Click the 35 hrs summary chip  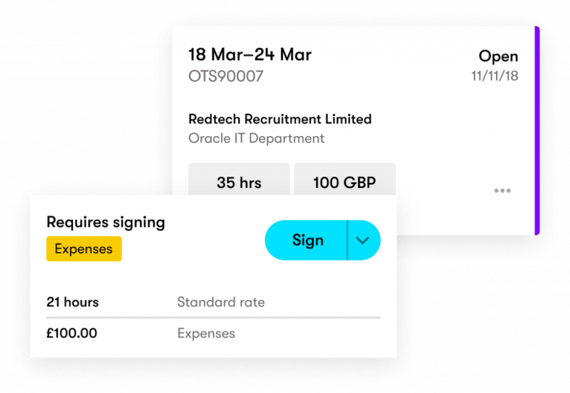tap(239, 183)
